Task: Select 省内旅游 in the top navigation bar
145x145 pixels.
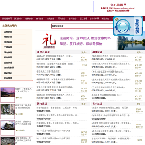Action: click(x=72, y=19)
